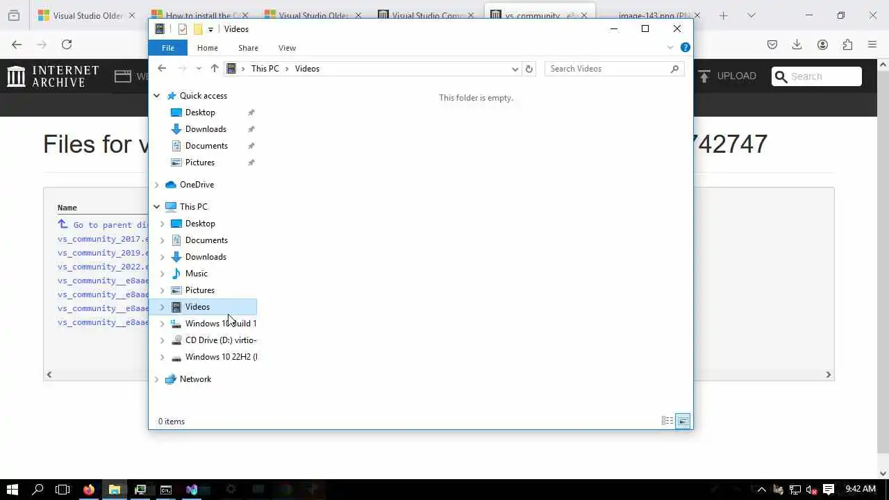Expand the Network tree node
Screen dimensions: 889x500
pyautogui.click(x=157, y=379)
